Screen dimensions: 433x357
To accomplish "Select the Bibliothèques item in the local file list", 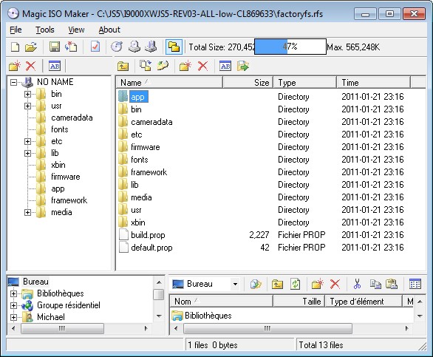I will click(208, 316).
